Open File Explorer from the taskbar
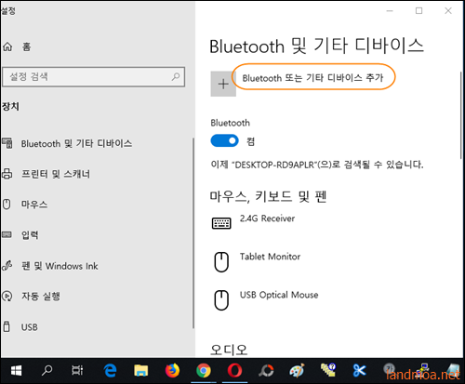 point(141,370)
